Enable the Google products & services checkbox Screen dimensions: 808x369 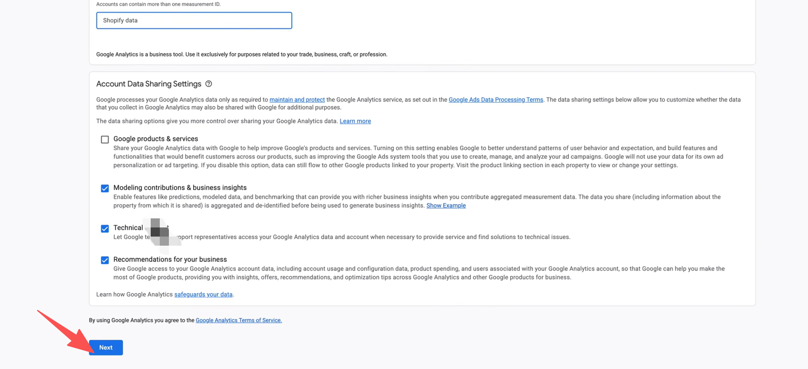point(105,140)
